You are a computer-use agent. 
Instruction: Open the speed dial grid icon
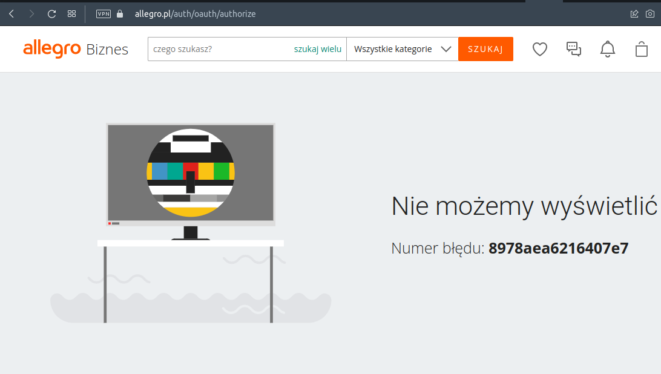tap(71, 14)
